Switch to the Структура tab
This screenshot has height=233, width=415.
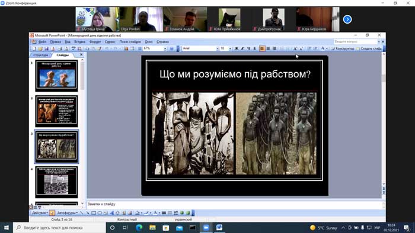coord(41,55)
